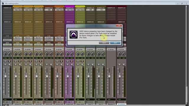This screenshot has height=106, width=189.
Task: Mute the Bus 3-4 track
Action: coord(30,64)
